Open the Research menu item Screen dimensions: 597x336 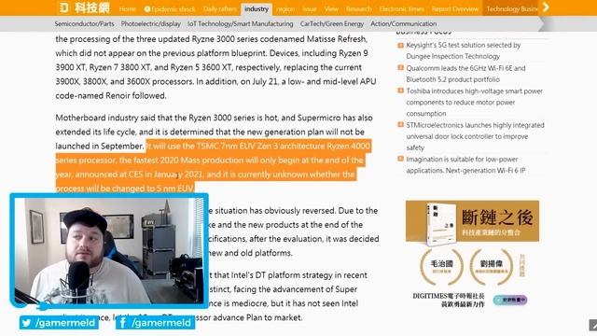[x=358, y=8]
